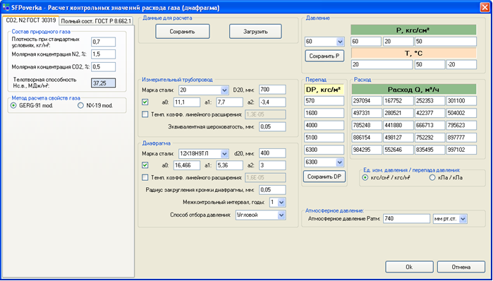Choose кПа / кПа pressure units
The image size is (493, 281).
click(432, 177)
